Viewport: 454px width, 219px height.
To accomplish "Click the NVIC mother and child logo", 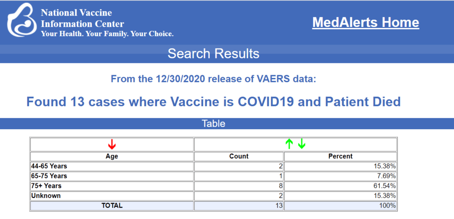I will tap(20, 20).
